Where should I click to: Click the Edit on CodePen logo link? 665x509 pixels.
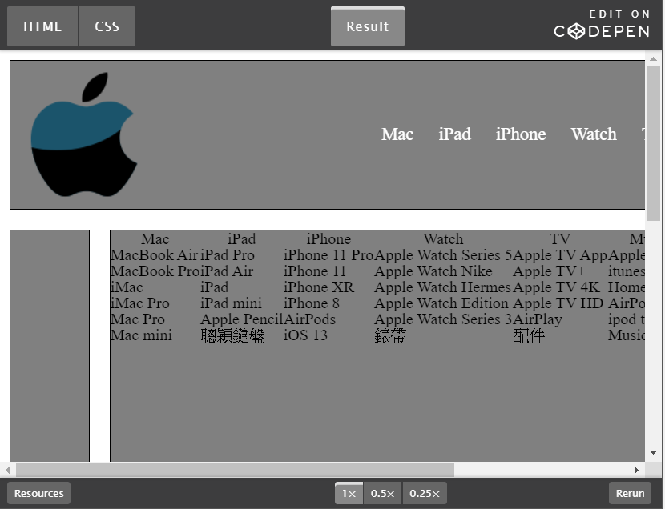point(602,25)
